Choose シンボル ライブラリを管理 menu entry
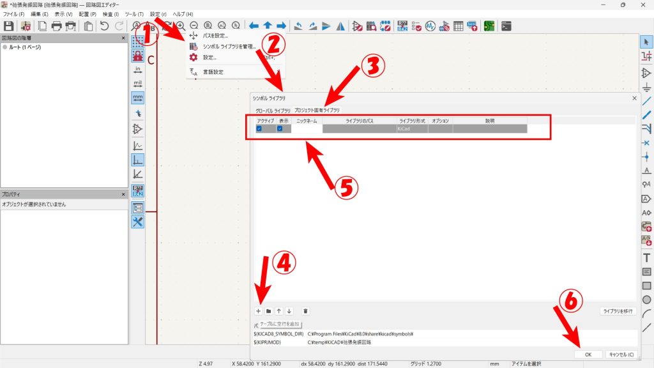Screen dimensions: 654x368 tap(229, 47)
